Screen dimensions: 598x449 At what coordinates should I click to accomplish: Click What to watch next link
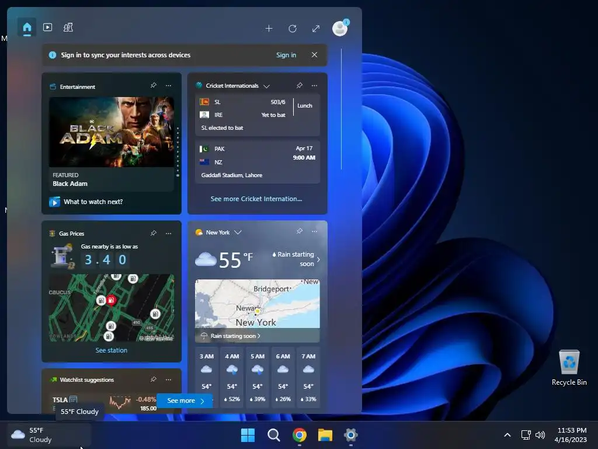(x=93, y=202)
